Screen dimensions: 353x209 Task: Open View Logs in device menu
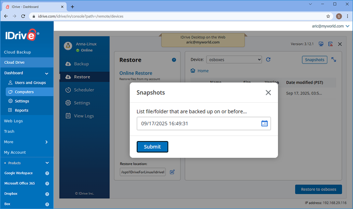(x=84, y=116)
